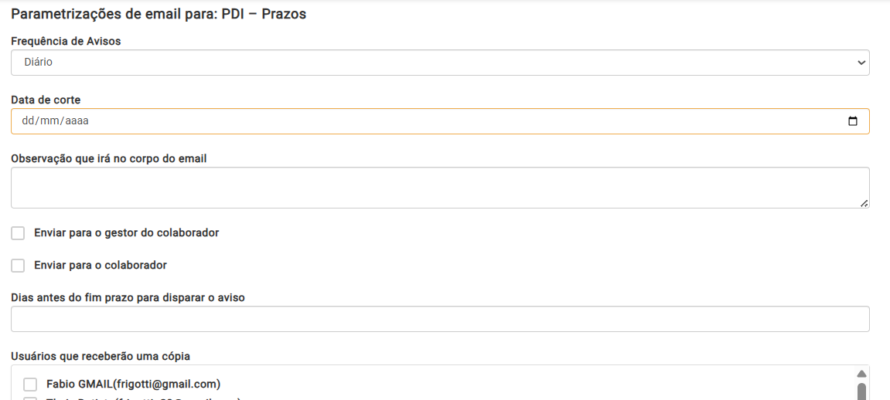The height and width of the screenshot is (400, 890).
Task: Check the Enviar para o colaborador box
Action: (x=18, y=266)
